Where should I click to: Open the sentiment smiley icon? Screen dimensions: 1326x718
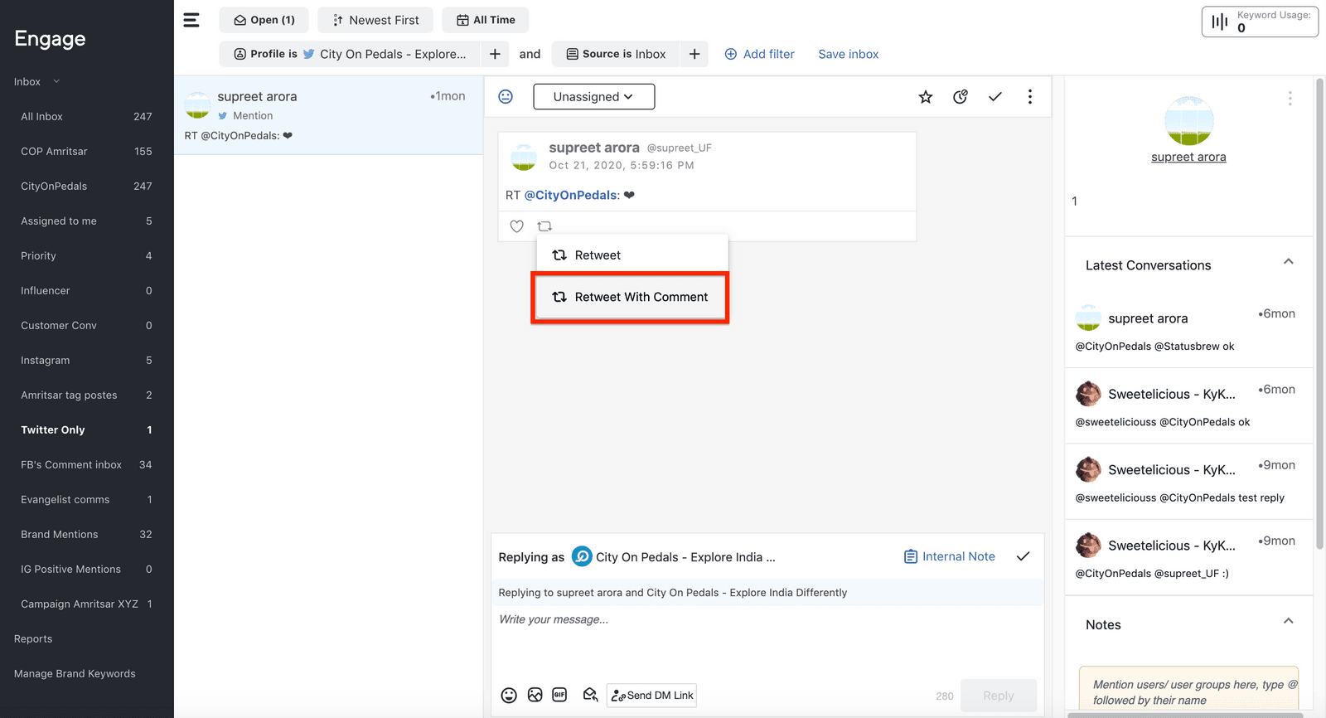pyautogui.click(x=506, y=97)
